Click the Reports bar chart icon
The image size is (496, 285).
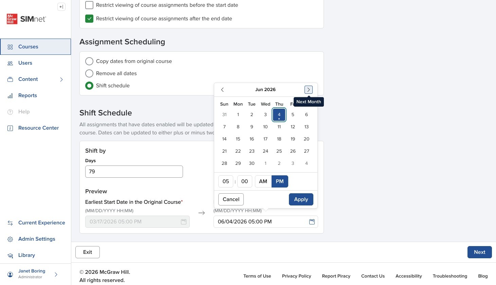10,95
